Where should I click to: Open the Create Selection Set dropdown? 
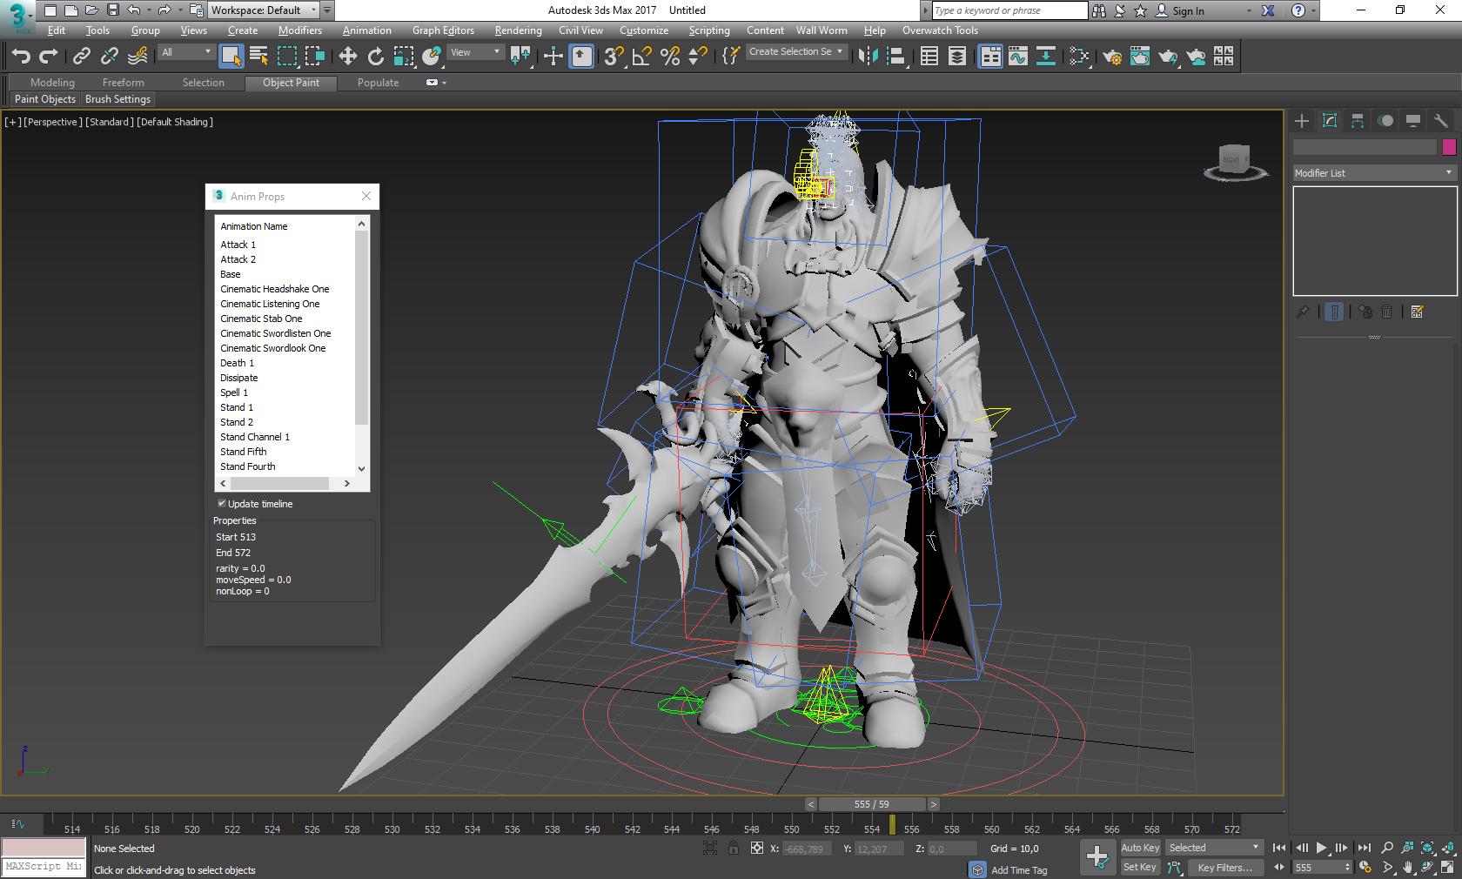tap(796, 52)
